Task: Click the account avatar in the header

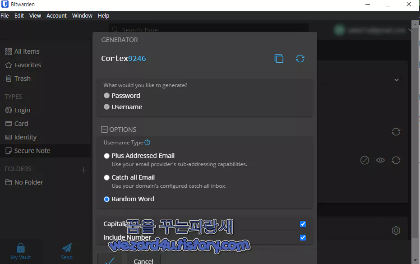Action: 339,30
